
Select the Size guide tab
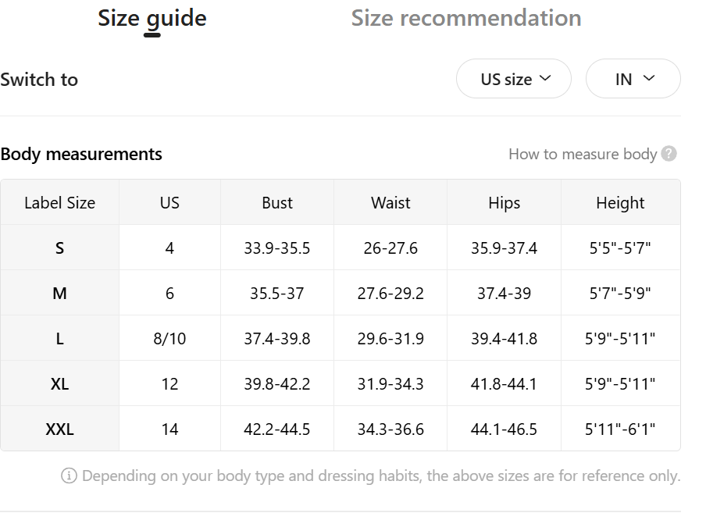pos(152,19)
